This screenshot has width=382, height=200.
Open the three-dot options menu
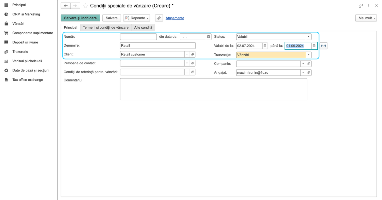[x=369, y=6]
